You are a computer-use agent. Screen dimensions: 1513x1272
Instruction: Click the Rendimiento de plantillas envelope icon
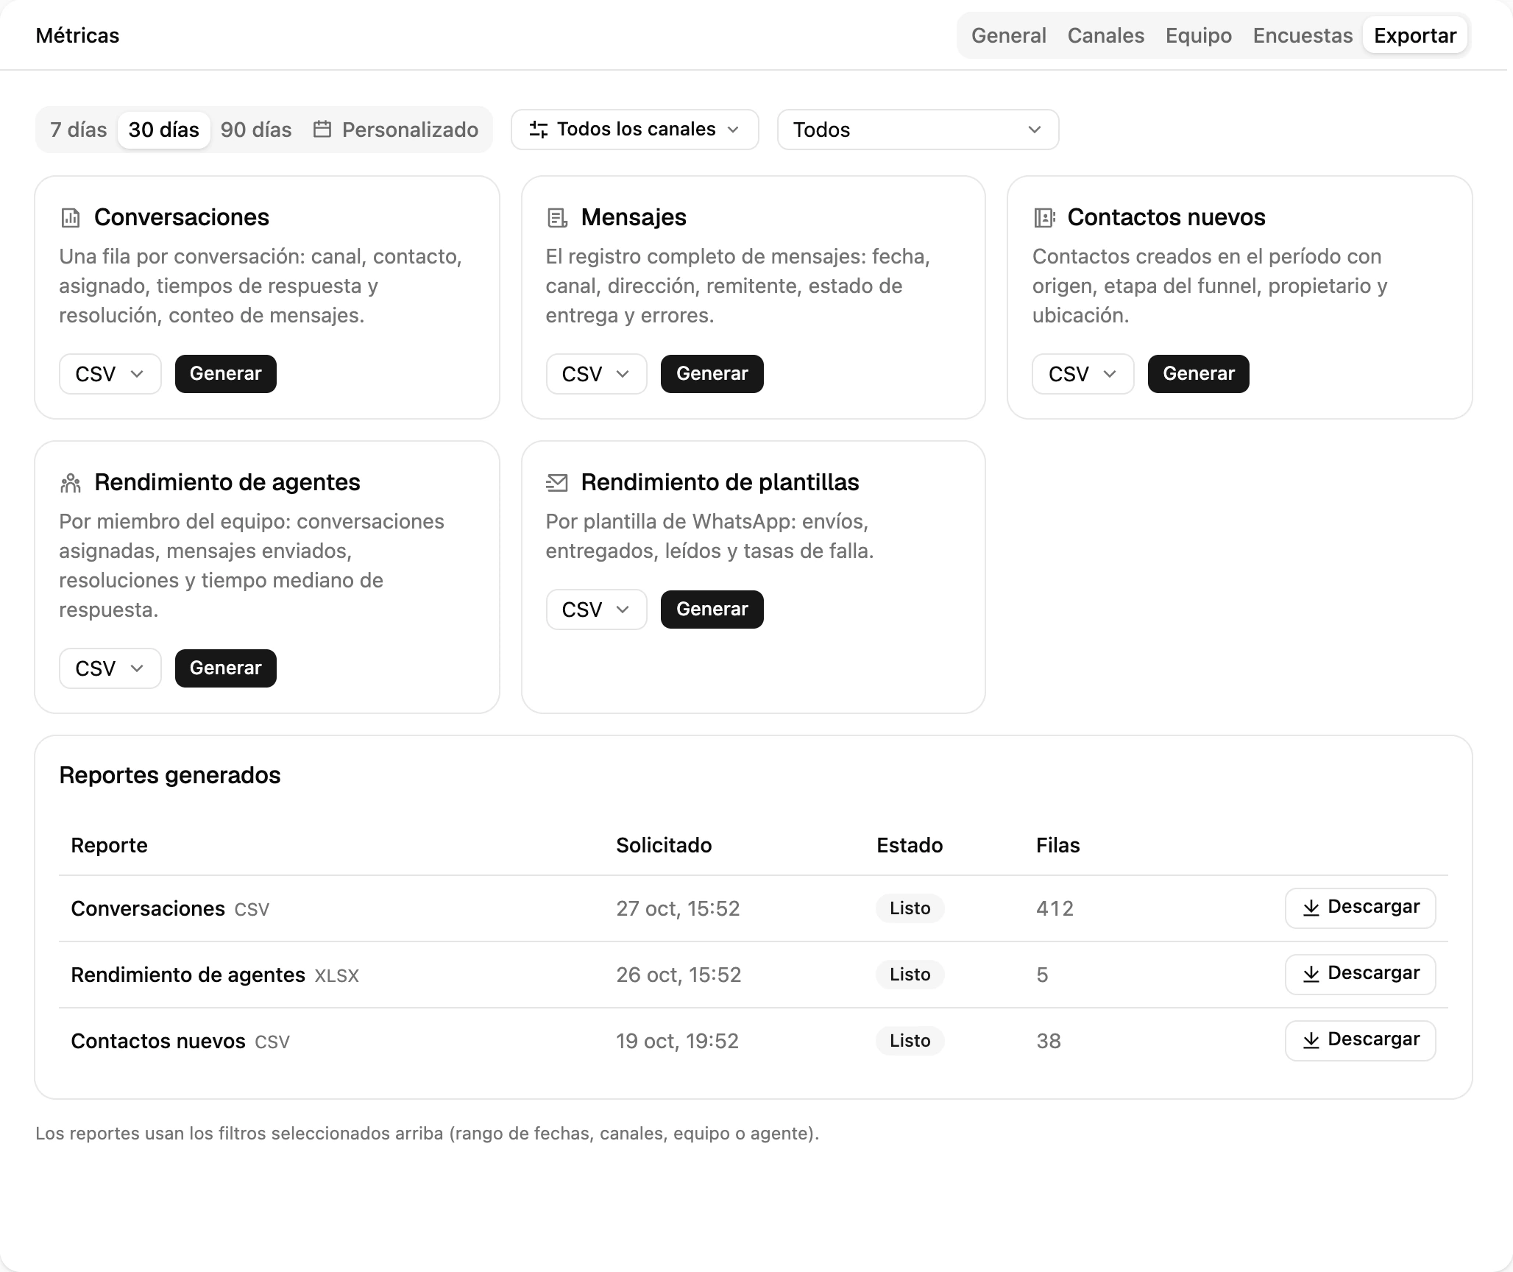557,483
